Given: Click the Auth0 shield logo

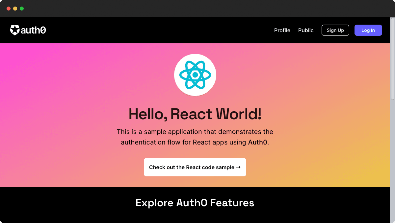Looking at the screenshot, I should pyautogui.click(x=14, y=30).
